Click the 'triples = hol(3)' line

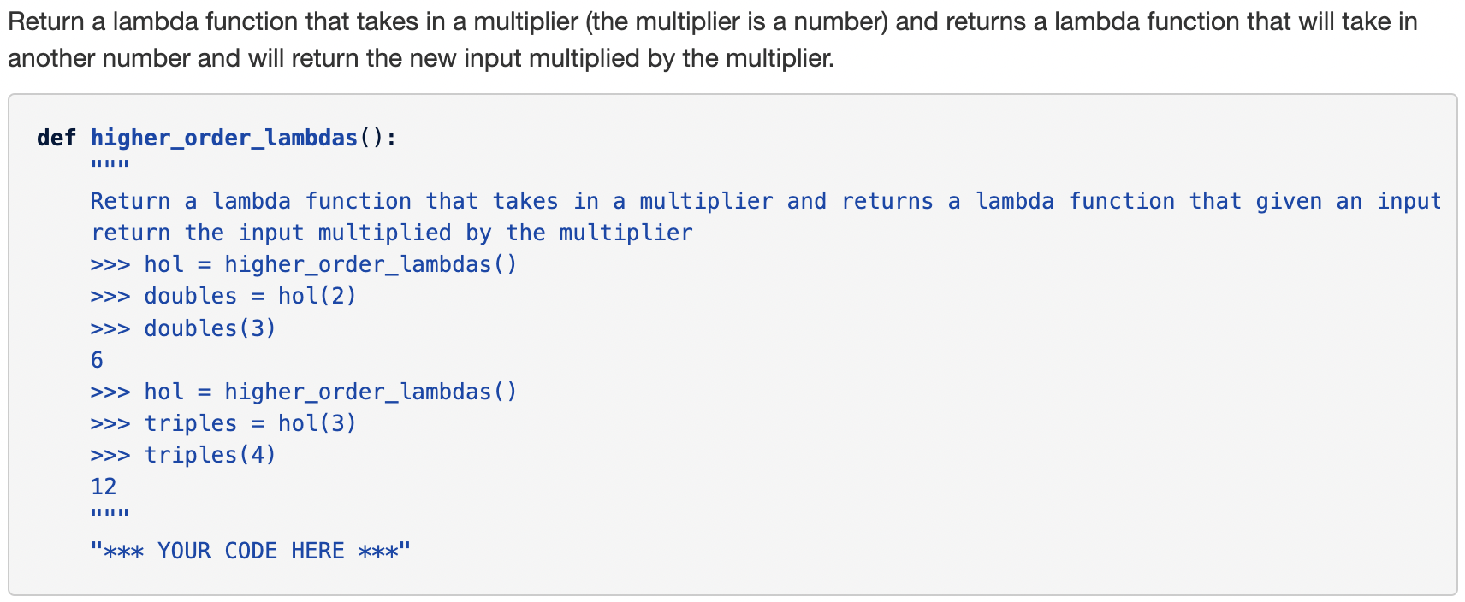pyautogui.click(x=223, y=424)
